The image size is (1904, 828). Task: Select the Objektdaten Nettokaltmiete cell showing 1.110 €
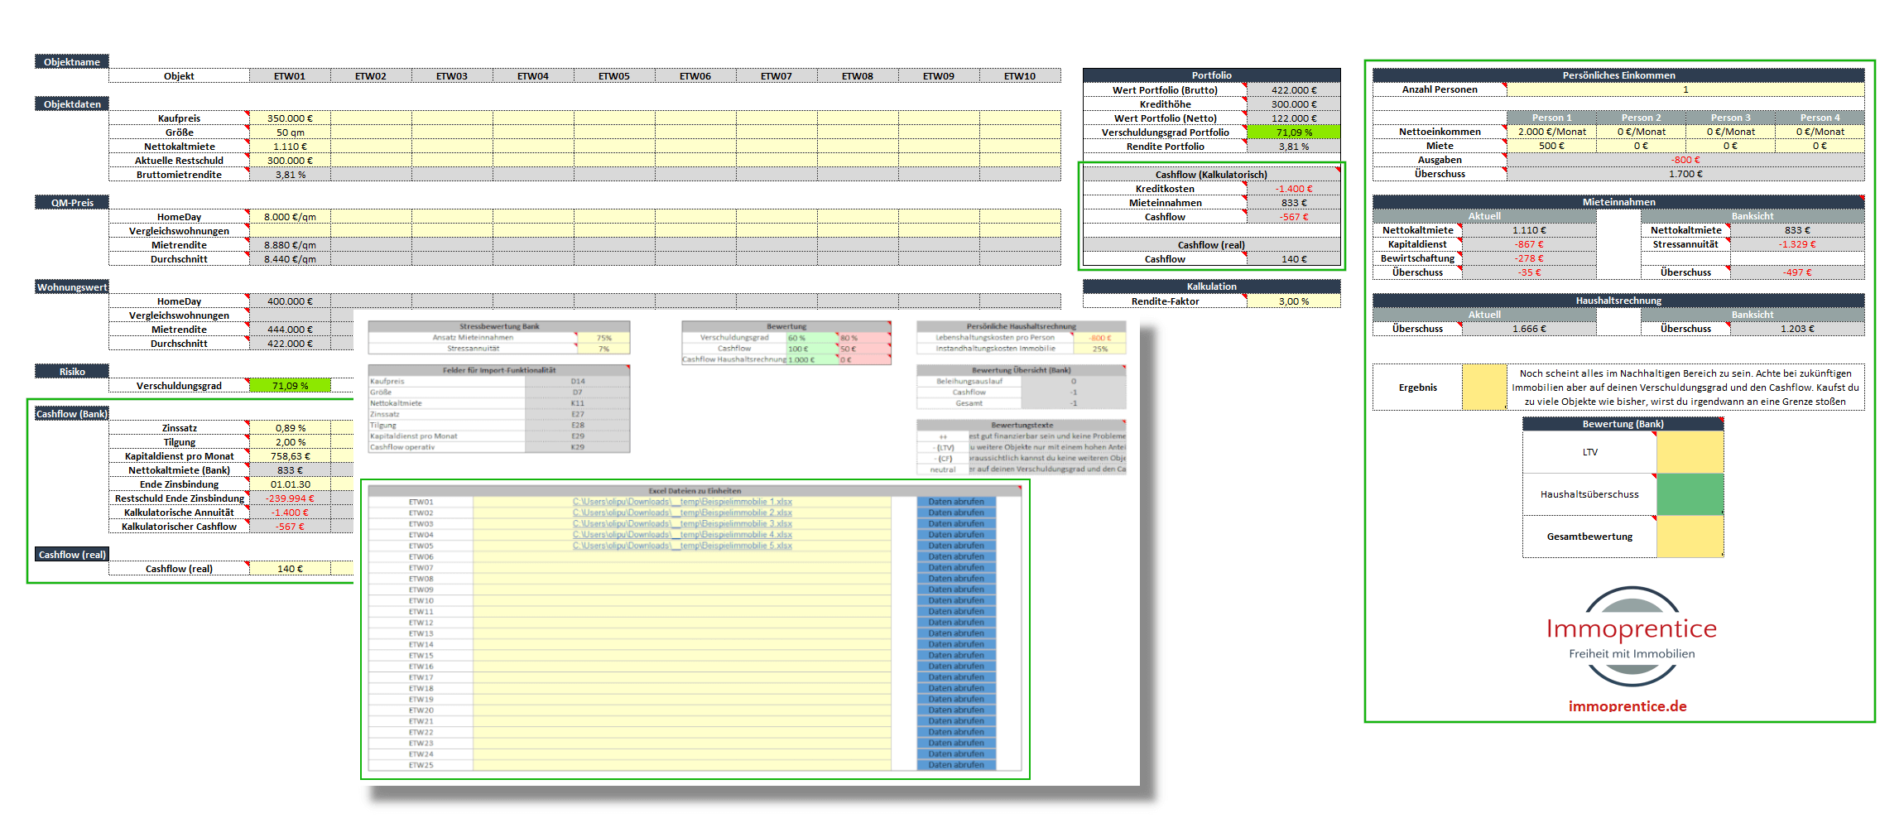click(x=290, y=147)
